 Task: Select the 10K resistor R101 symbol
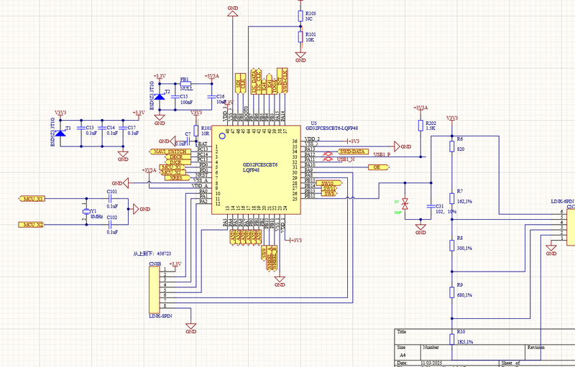[300, 37]
